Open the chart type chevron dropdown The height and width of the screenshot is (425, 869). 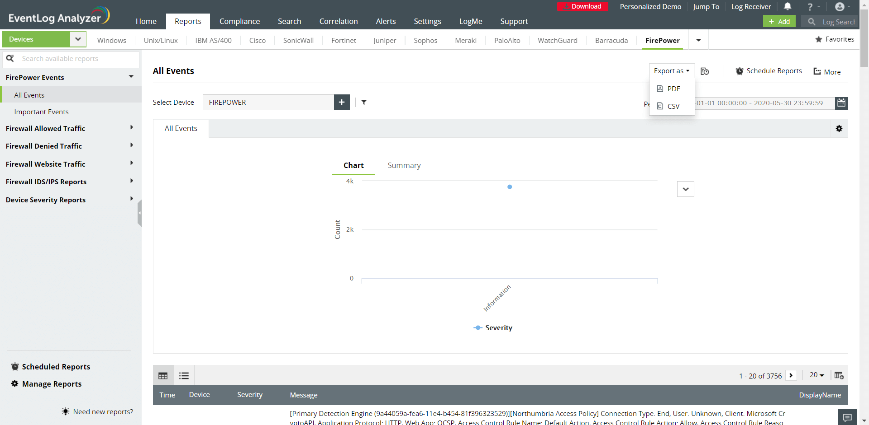(686, 189)
